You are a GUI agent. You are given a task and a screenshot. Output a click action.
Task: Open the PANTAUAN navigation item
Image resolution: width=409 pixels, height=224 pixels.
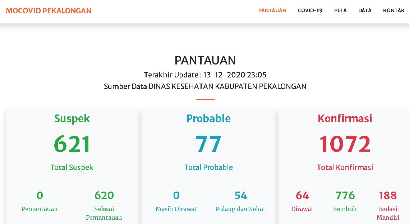tap(272, 10)
